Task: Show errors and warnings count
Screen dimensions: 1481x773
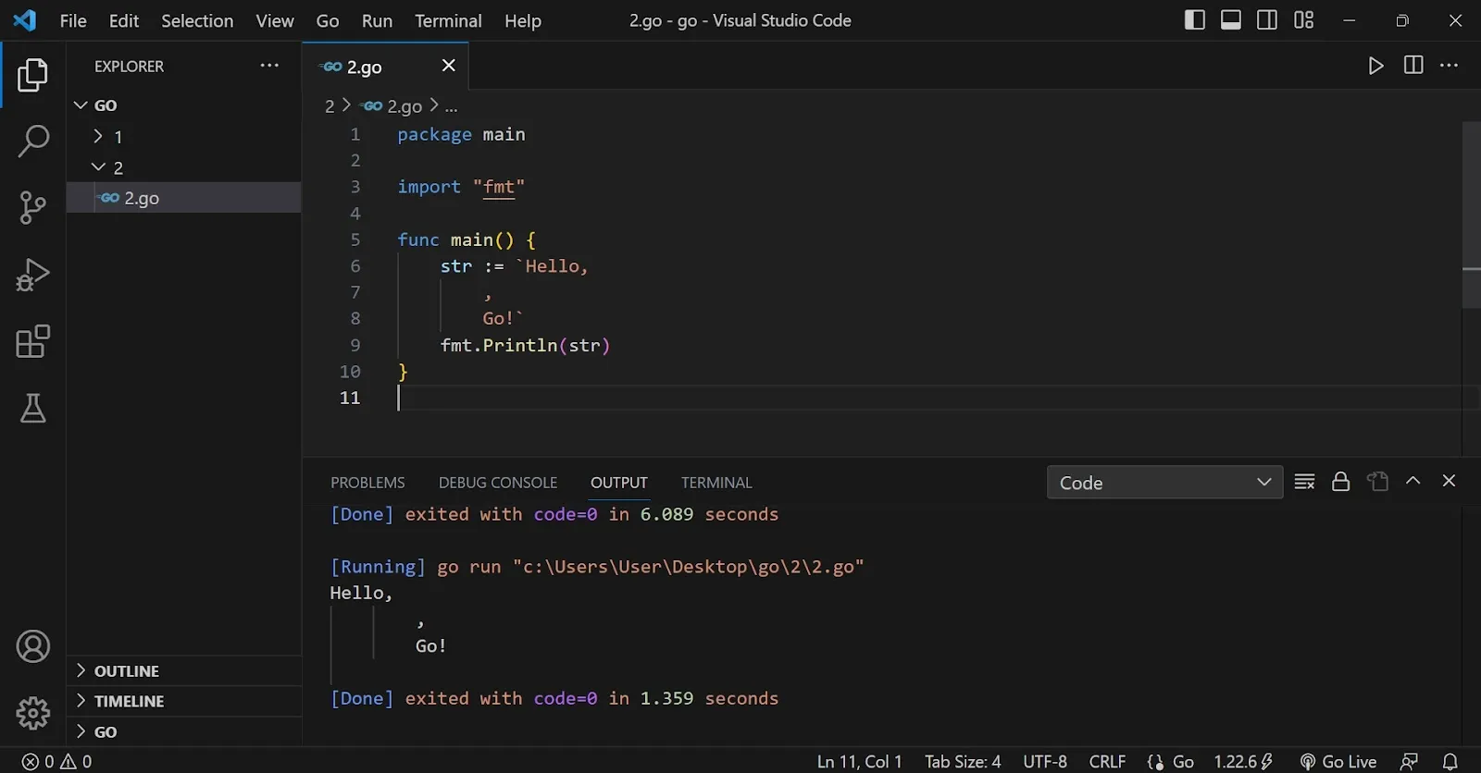Action: point(57,762)
